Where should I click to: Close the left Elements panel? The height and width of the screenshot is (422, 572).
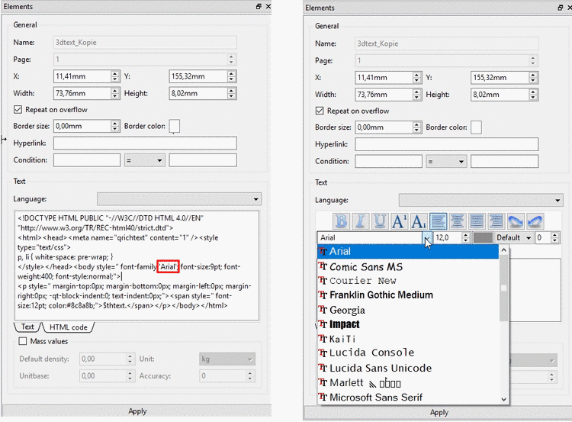coord(268,6)
